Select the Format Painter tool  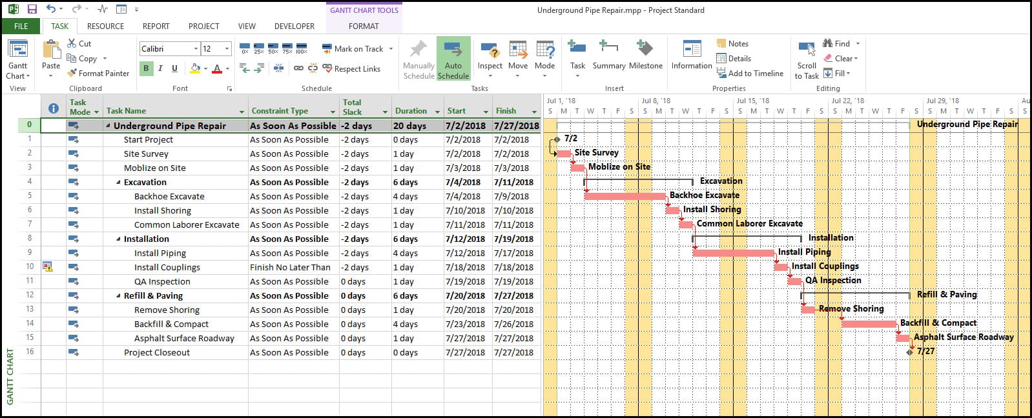(x=98, y=73)
